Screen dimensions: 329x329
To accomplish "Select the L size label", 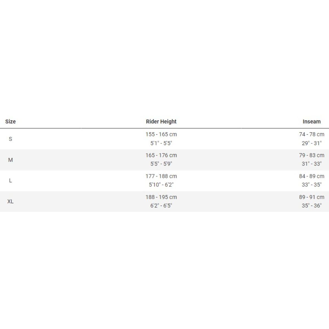I will click(x=10, y=180).
